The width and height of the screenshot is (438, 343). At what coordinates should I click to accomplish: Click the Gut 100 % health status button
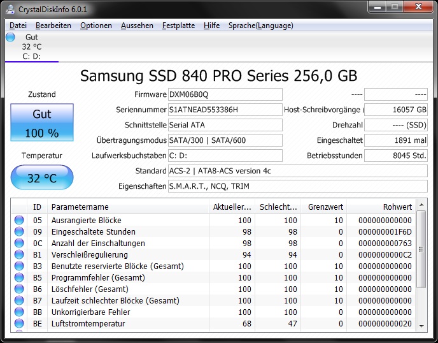42,122
